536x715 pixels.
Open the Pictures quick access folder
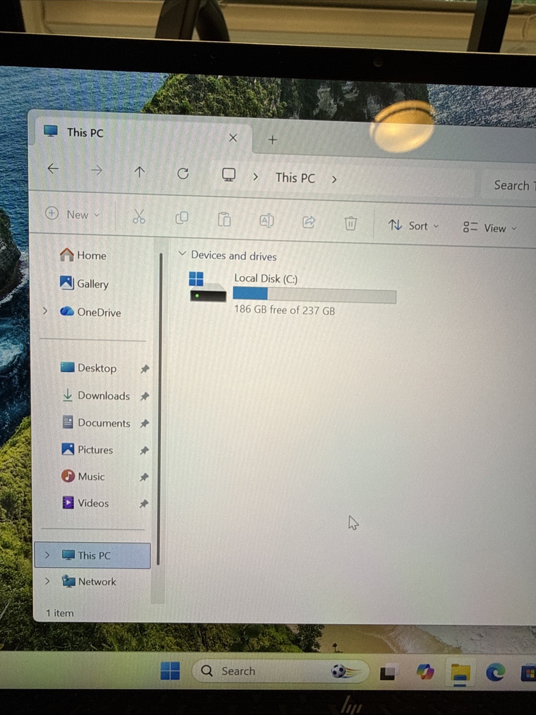87,449
